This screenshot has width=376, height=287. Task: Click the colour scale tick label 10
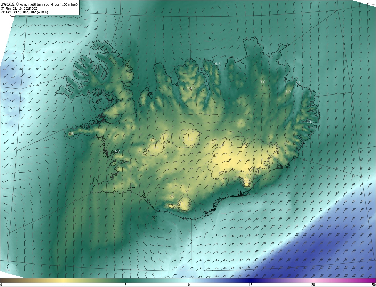[x=188, y=285]
